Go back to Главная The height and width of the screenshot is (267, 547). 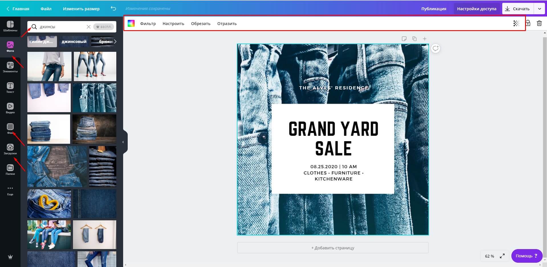[x=18, y=9]
